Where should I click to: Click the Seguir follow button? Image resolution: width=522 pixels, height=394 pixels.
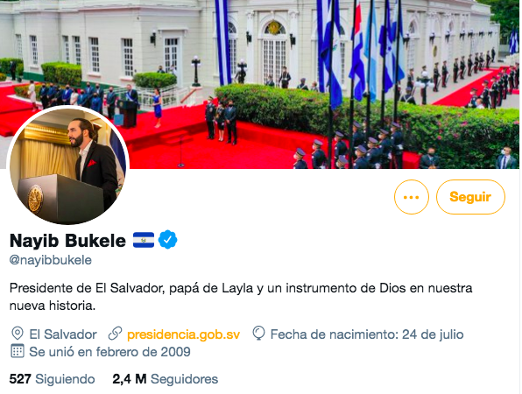(x=470, y=197)
